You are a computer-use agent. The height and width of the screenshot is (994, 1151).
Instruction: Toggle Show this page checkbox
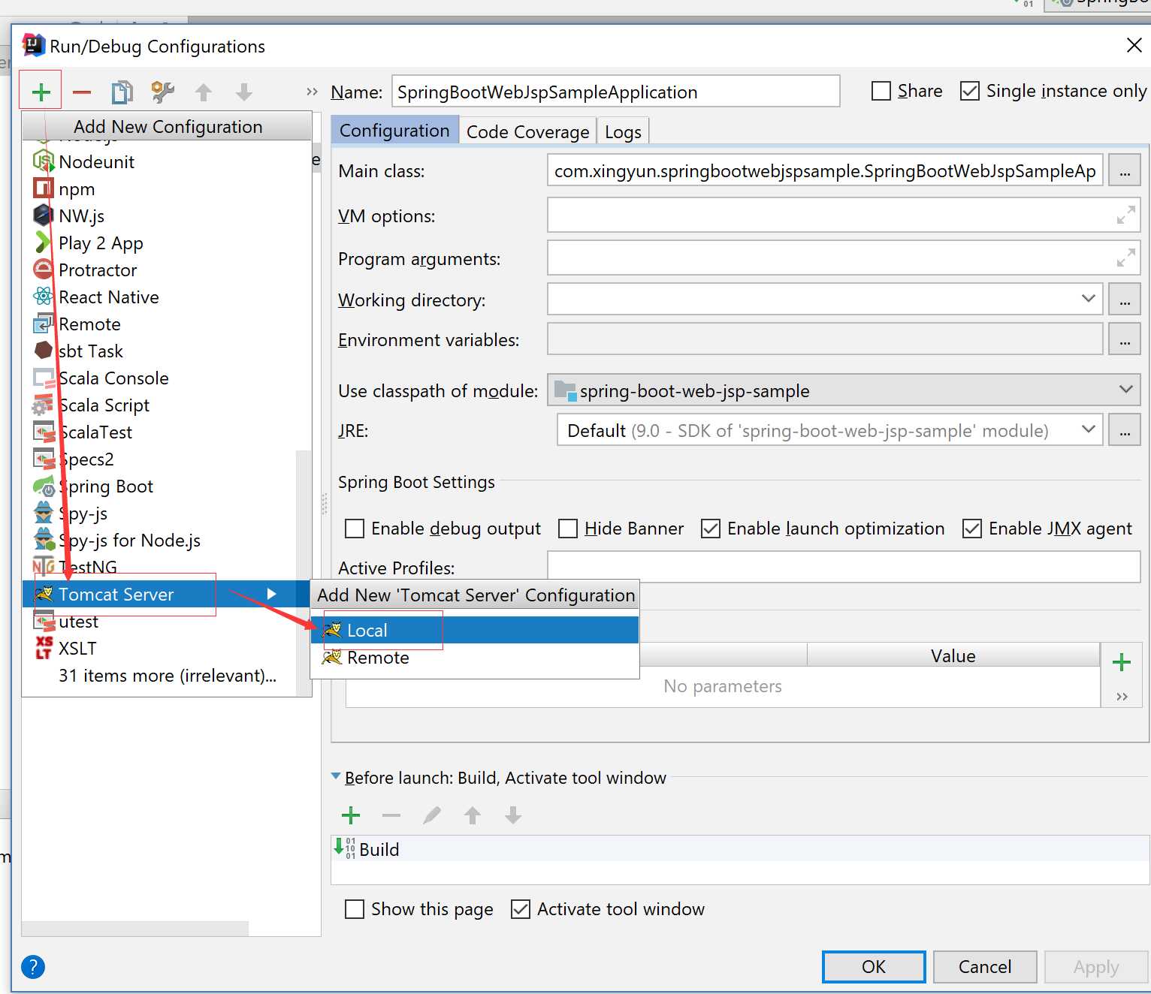[x=355, y=909]
